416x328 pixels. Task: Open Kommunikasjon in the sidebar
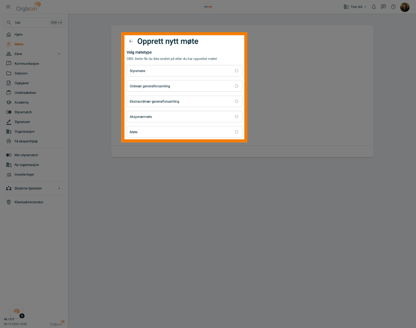click(x=34, y=64)
